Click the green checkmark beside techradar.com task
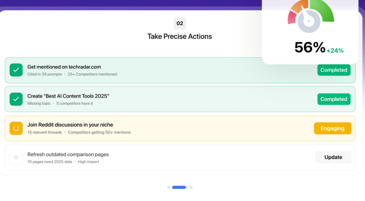365x201 pixels. click(x=16, y=70)
